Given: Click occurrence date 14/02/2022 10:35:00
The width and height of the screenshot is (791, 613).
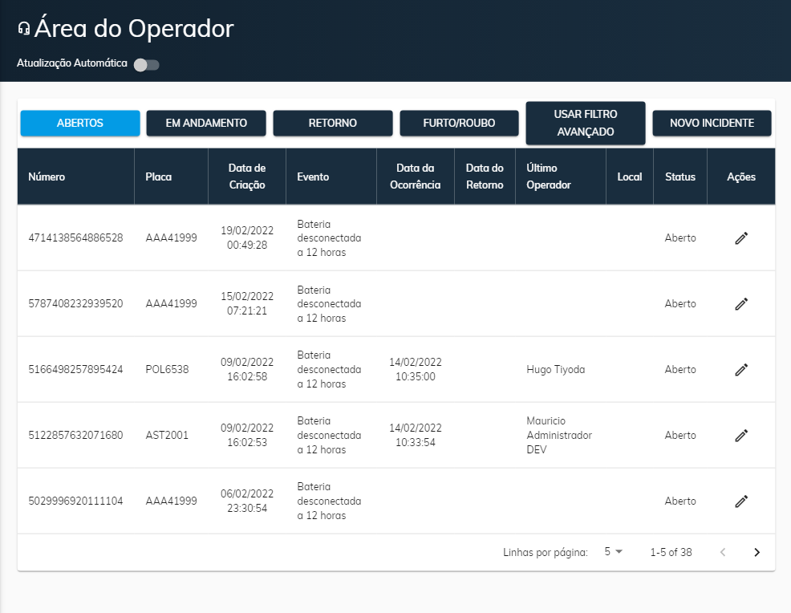Looking at the screenshot, I should (x=416, y=369).
